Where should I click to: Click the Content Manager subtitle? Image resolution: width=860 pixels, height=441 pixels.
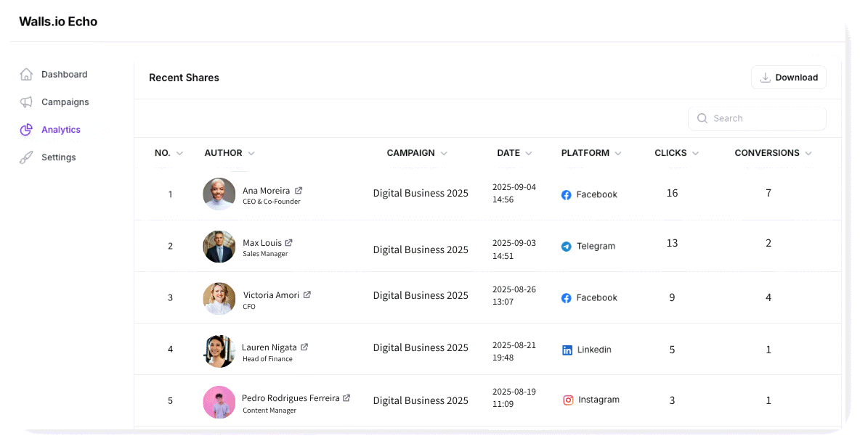[269, 411]
